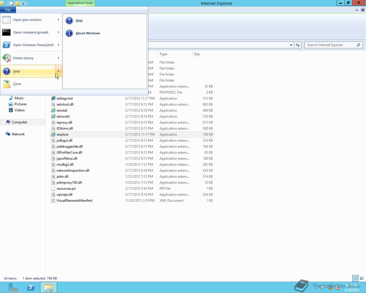Click the resources.pri blank file icon
Screen dimensions: 366x293
pos(53,189)
